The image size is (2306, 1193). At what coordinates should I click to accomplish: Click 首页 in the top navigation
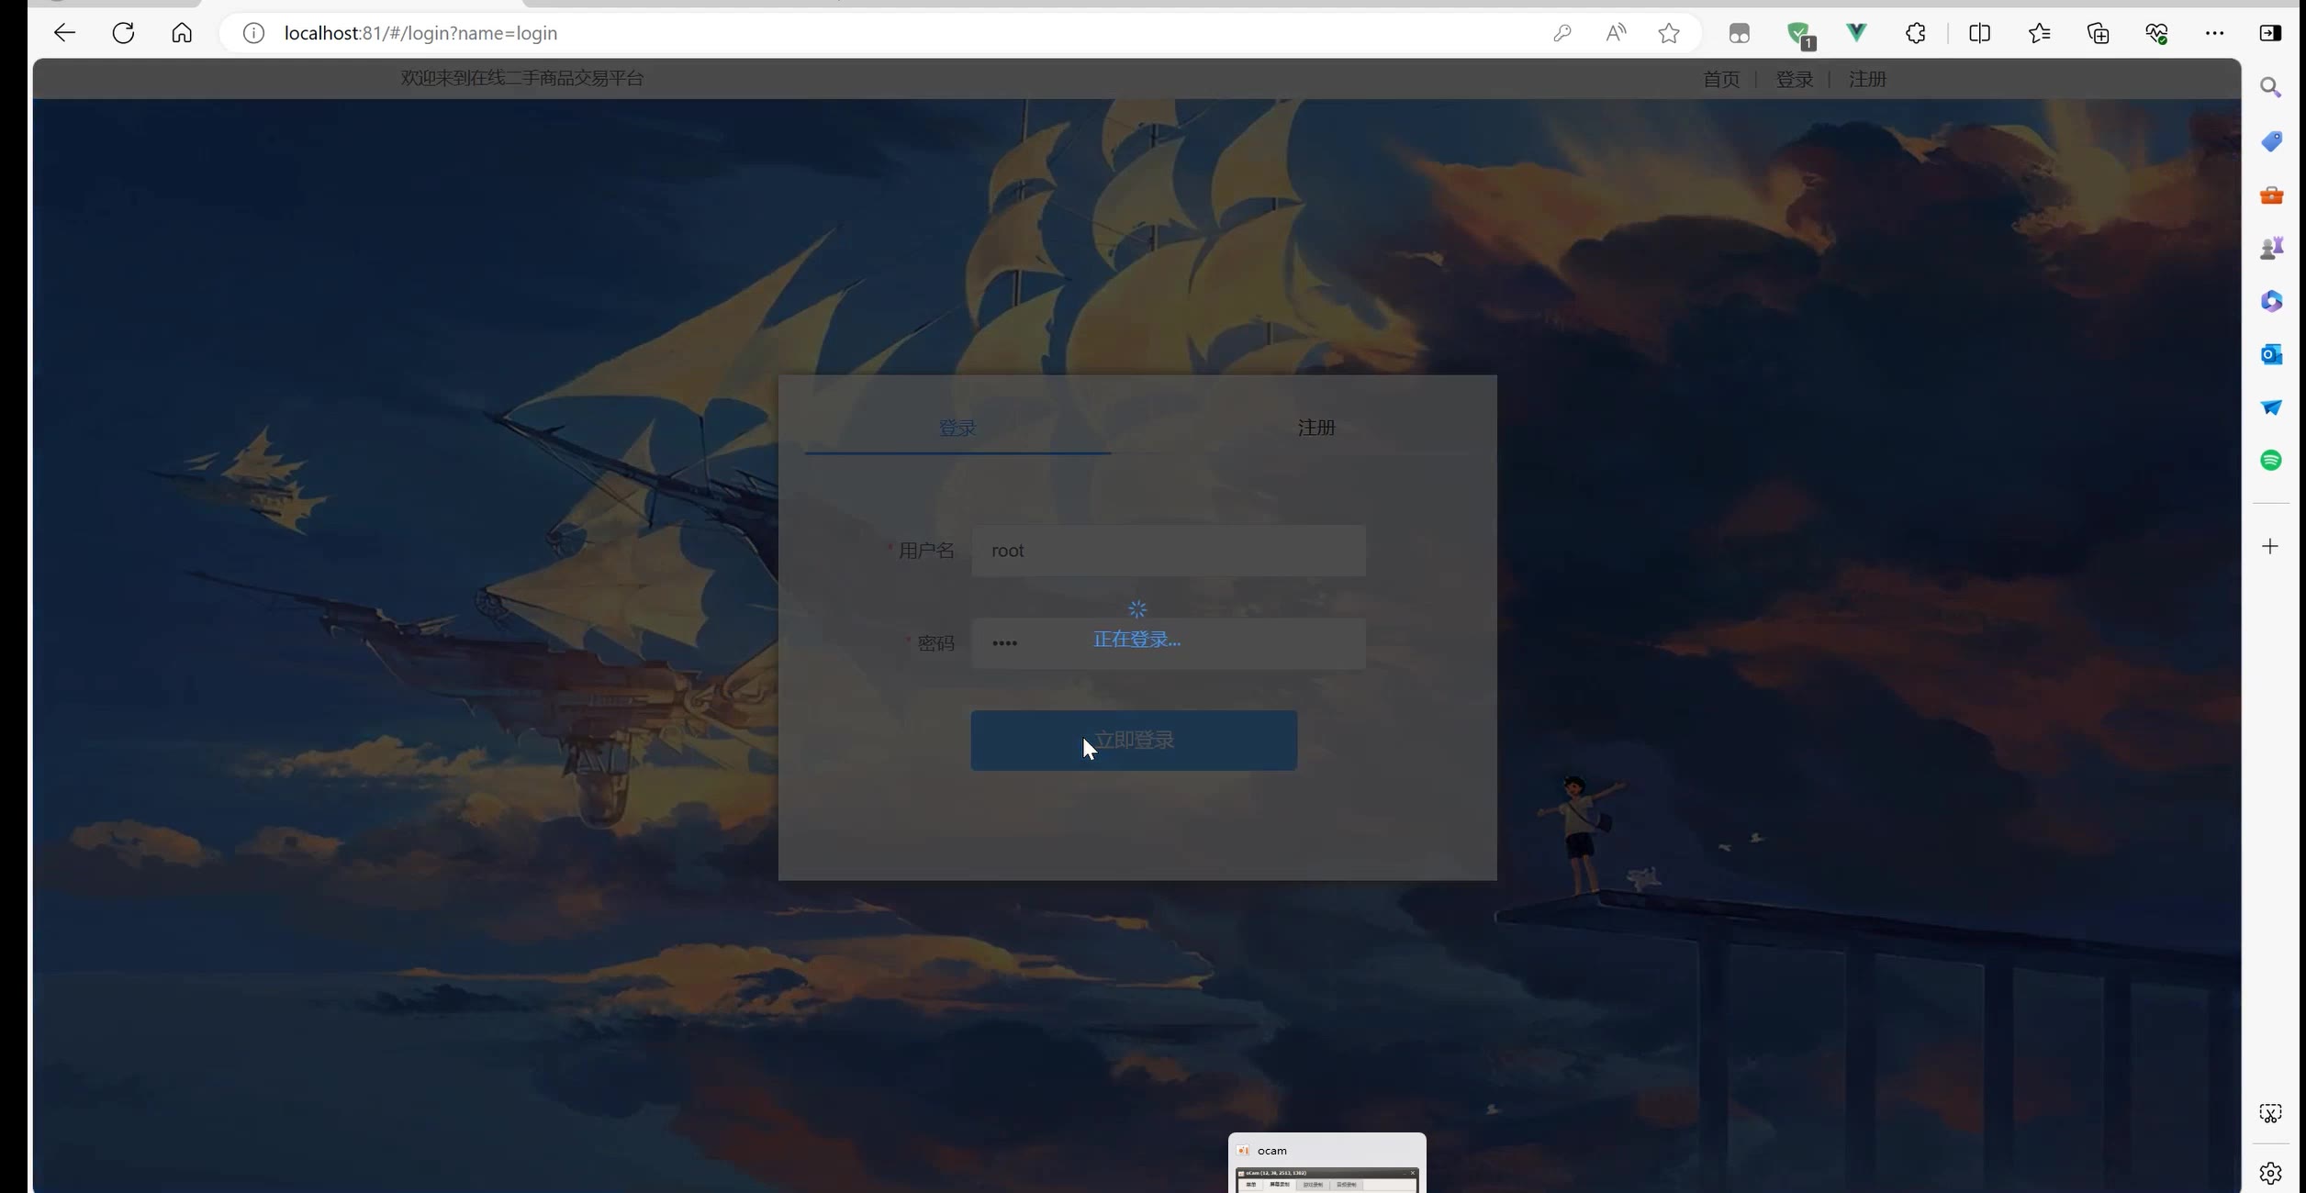(x=1721, y=79)
